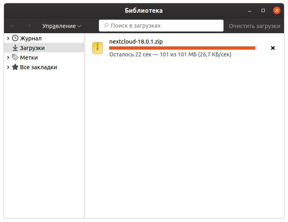The image size is (288, 222).
Task: Select the Журнал clock icon
Action: point(15,38)
